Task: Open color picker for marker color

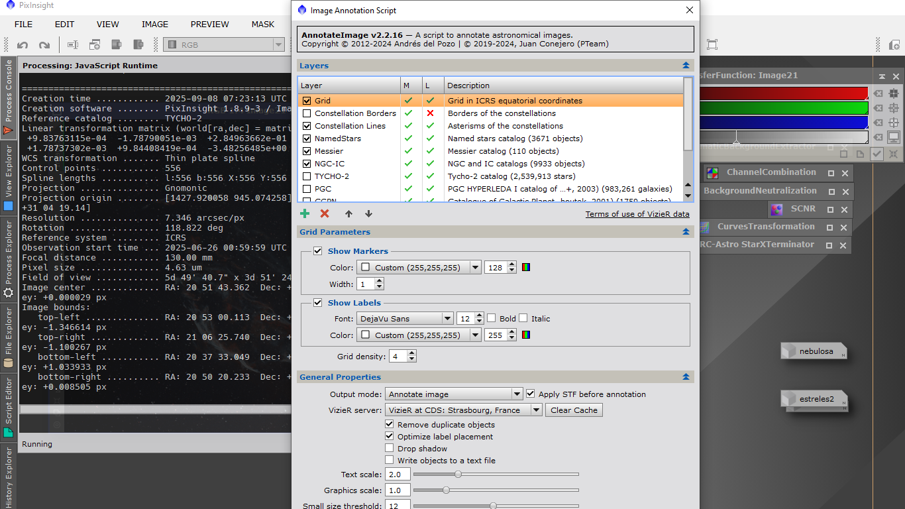Action: click(x=527, y=268)
